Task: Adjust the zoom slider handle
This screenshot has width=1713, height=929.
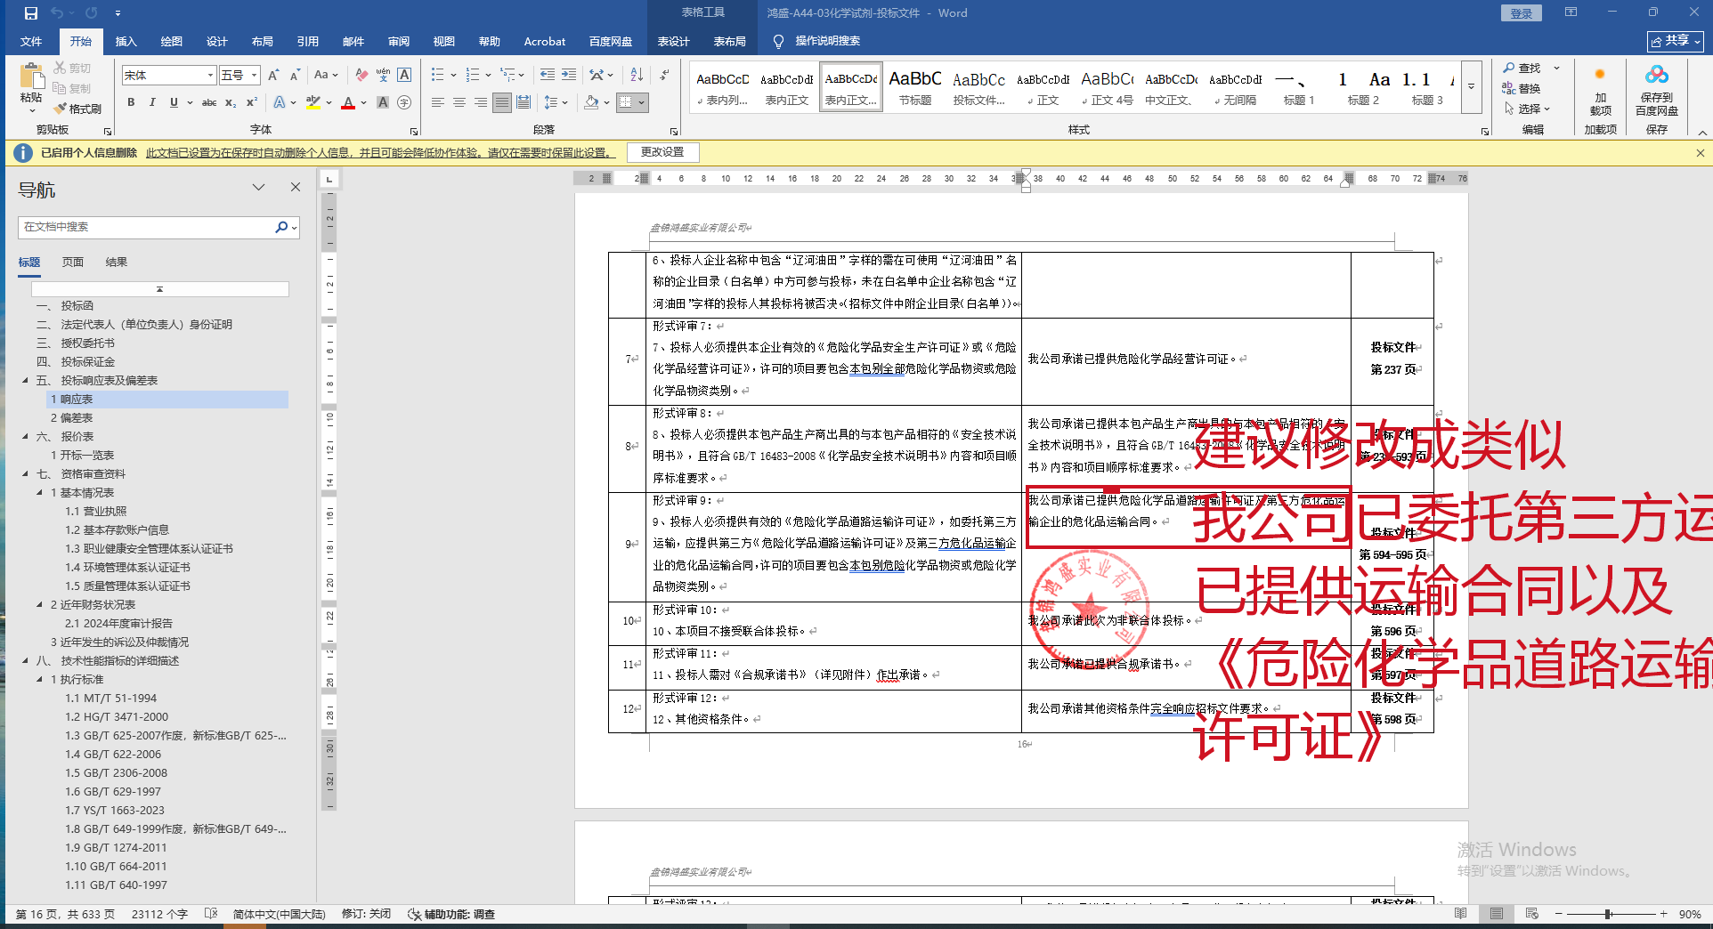Action: [1608, 914]
